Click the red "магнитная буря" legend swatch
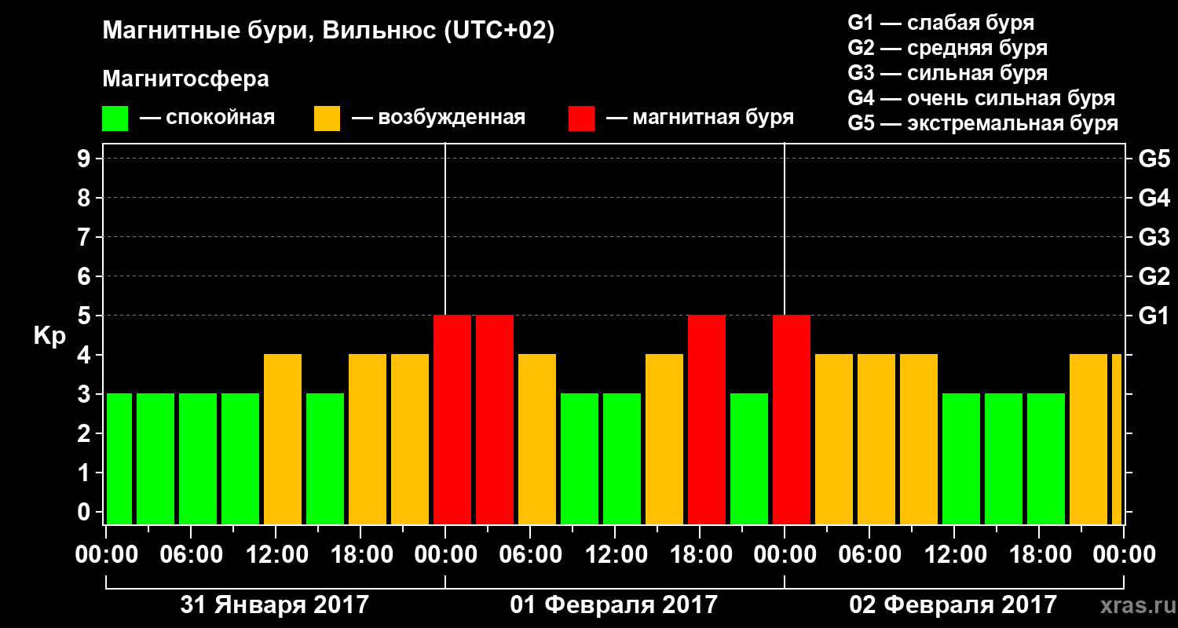This screenshot has height=628, width=1178. point(581,119)
